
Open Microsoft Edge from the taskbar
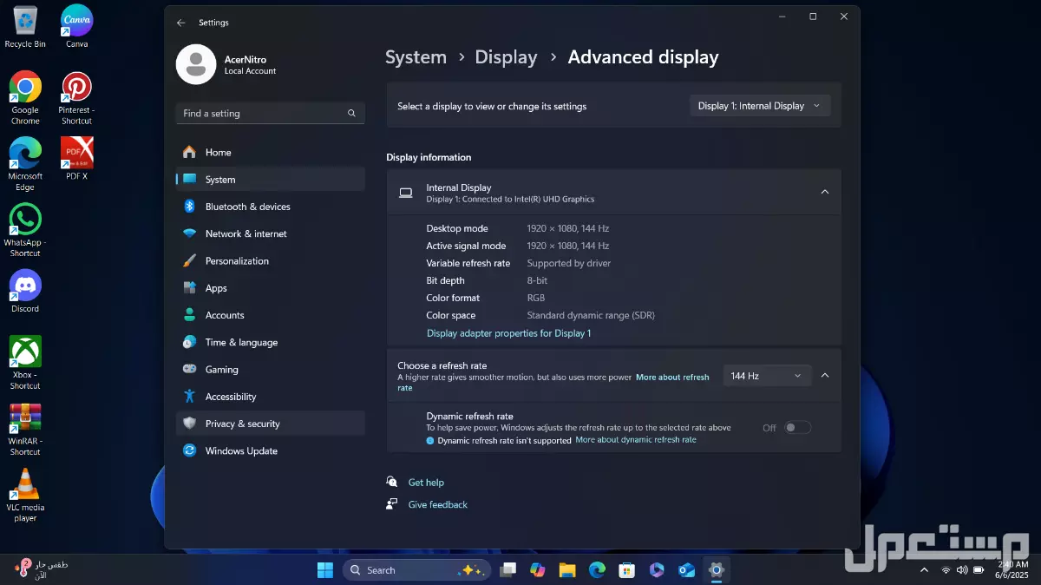tap(597, 570)
